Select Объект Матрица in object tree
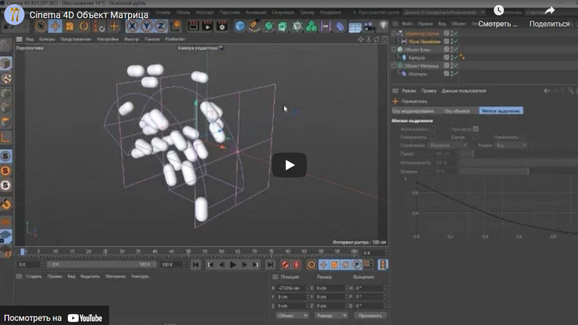The height and width of the screenshot is (325, 578). coord(421,66)
